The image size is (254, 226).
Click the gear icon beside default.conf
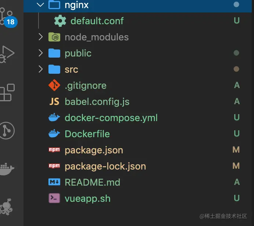[x=60, y=21]
